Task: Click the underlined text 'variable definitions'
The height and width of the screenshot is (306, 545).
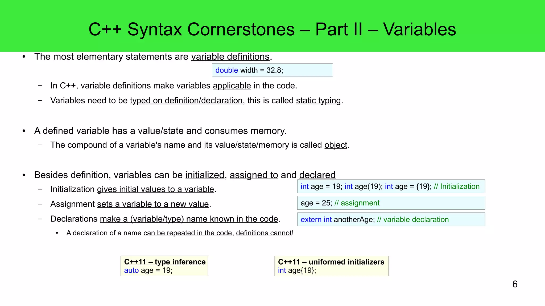Action: [x=230, y=57]
